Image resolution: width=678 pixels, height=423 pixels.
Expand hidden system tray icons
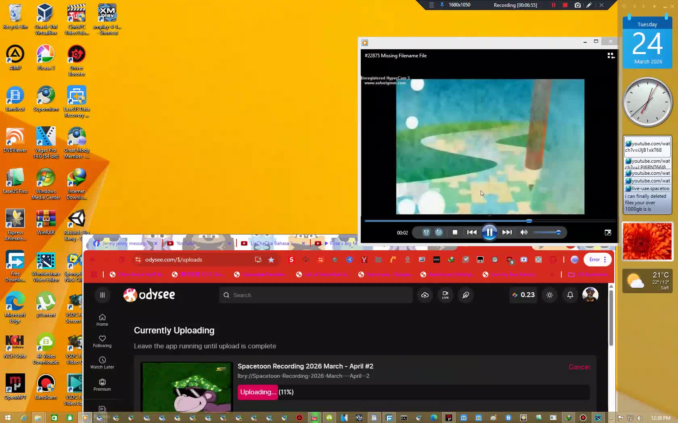pos(611,418)
